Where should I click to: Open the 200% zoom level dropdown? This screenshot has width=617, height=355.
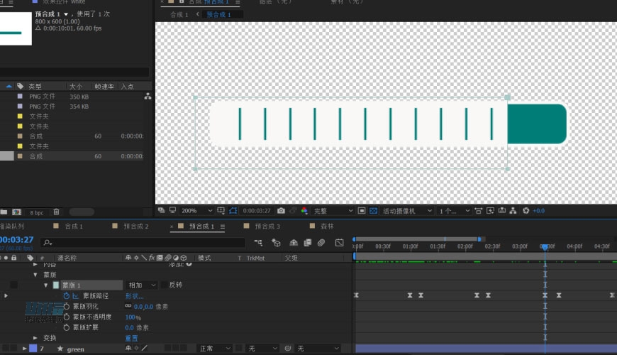tap(196, 211)
